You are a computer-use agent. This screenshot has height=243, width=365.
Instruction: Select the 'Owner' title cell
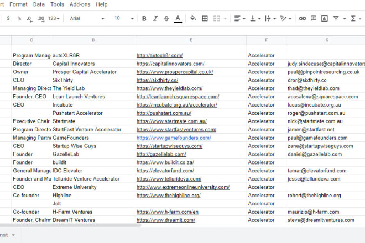pos(32,72)
